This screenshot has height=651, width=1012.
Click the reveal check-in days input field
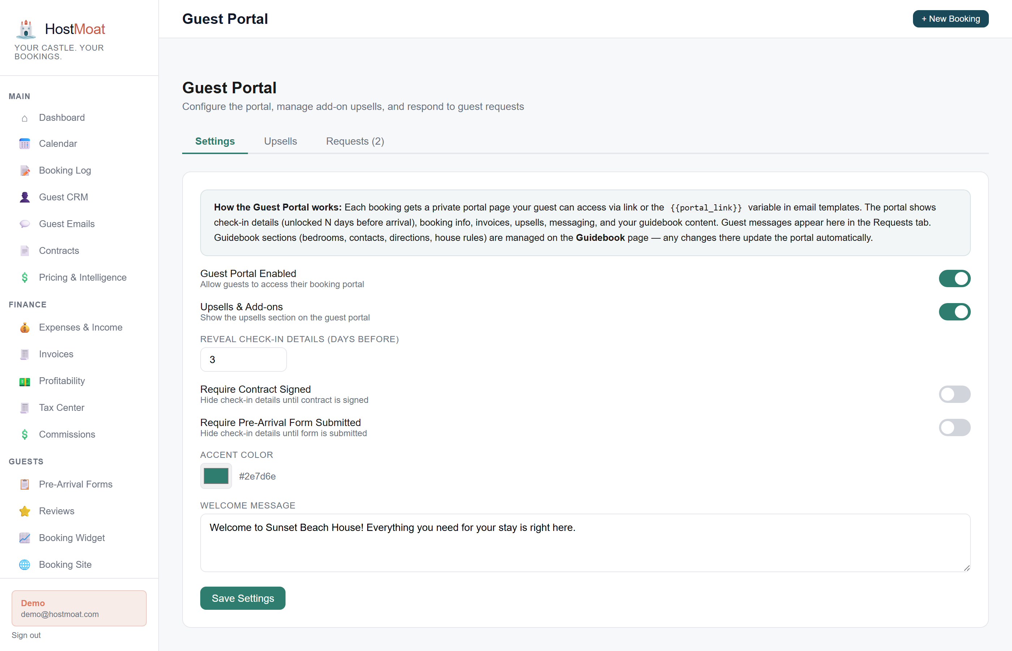pyautogui.click(x=243, y=360)
